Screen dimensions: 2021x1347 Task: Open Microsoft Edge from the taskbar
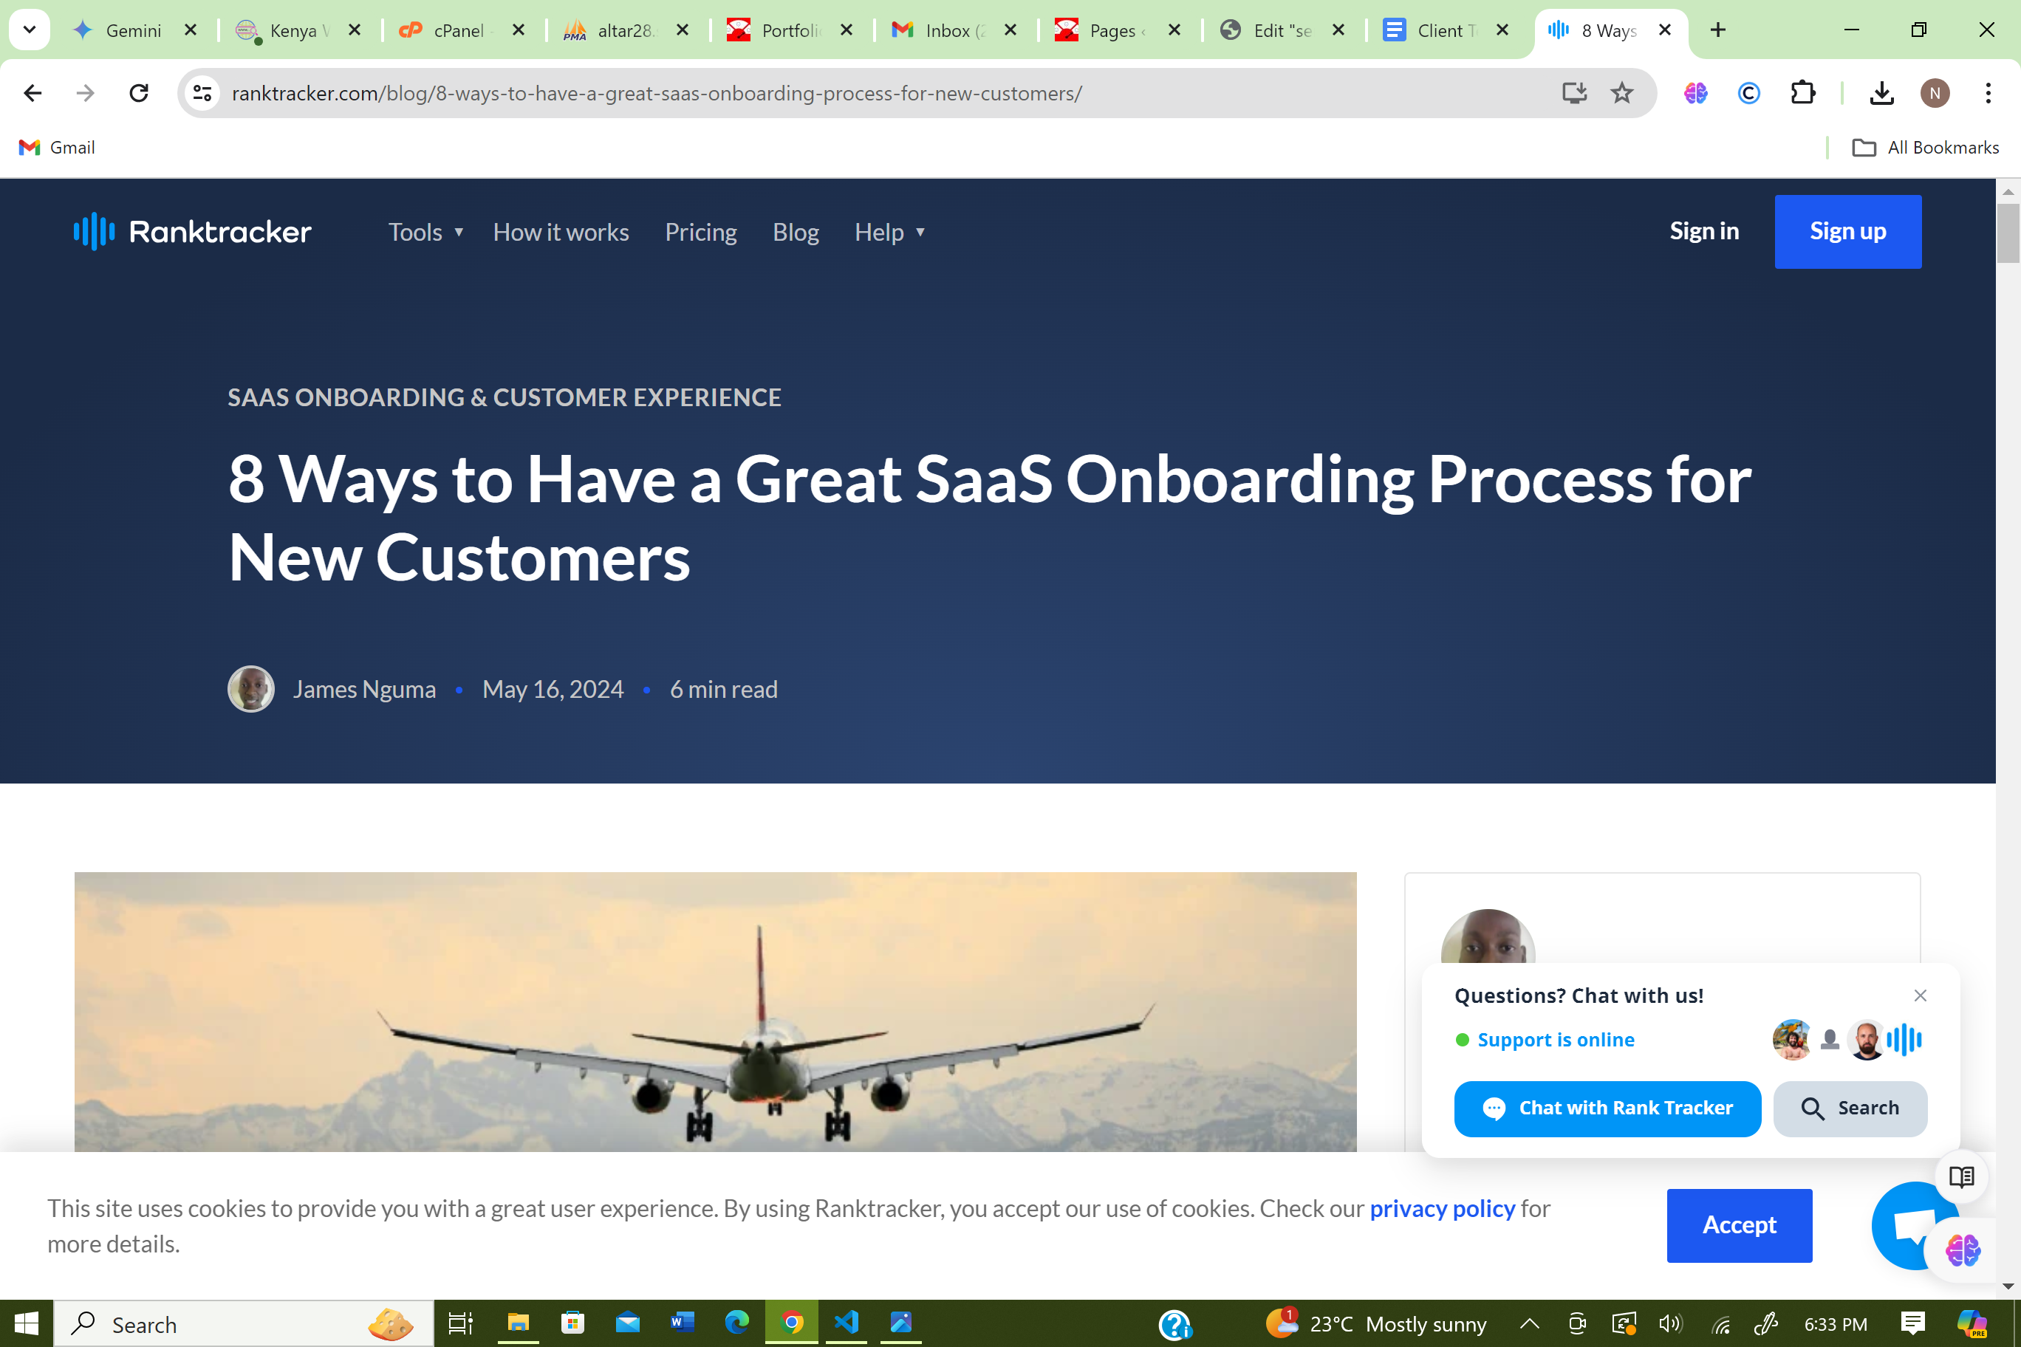737,1324
